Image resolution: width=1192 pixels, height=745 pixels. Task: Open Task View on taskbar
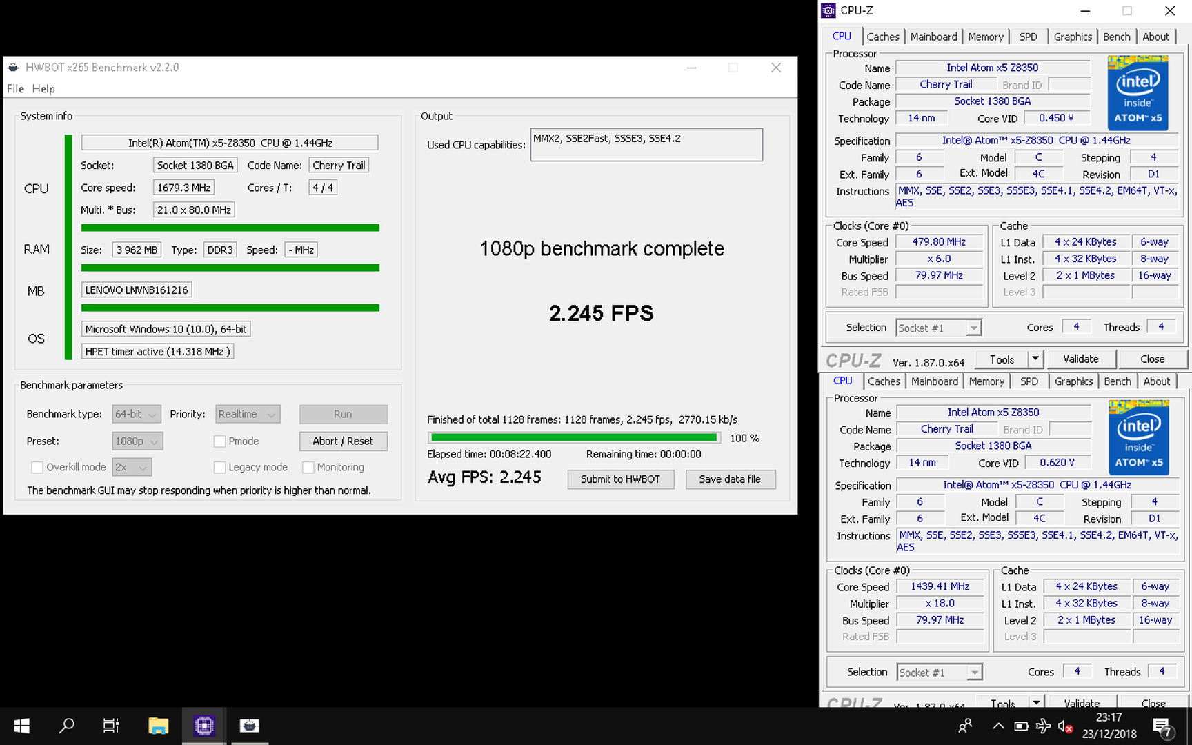point(111,726)
